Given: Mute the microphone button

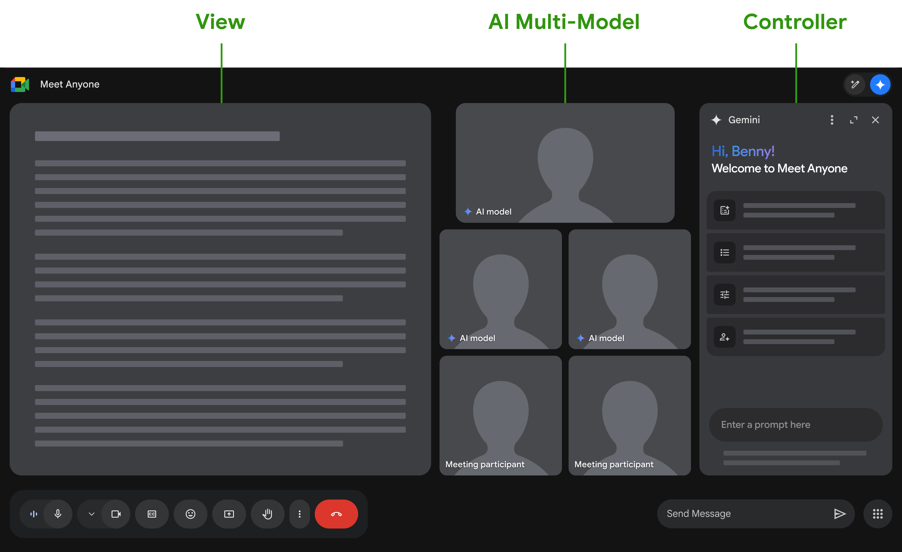Looking at the screenshot, I should (x=58, y=514).
